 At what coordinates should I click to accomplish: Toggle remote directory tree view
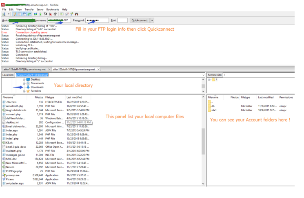tap(24, 14)
